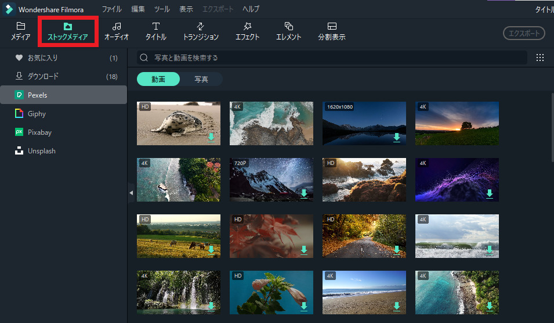
Task: Open the エレメント panel
Action: pos(289,31)
